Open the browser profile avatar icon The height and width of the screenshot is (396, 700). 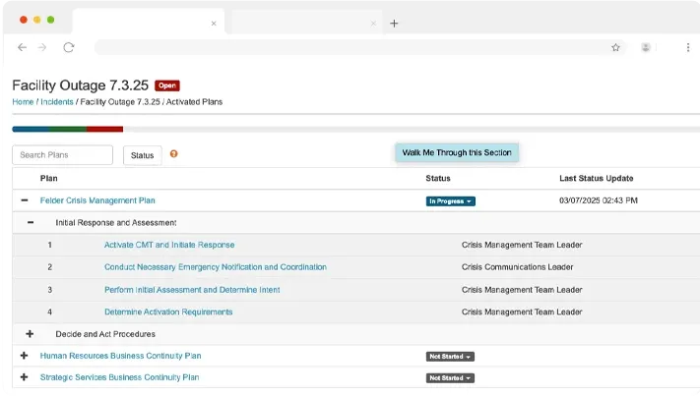(646, 47)
